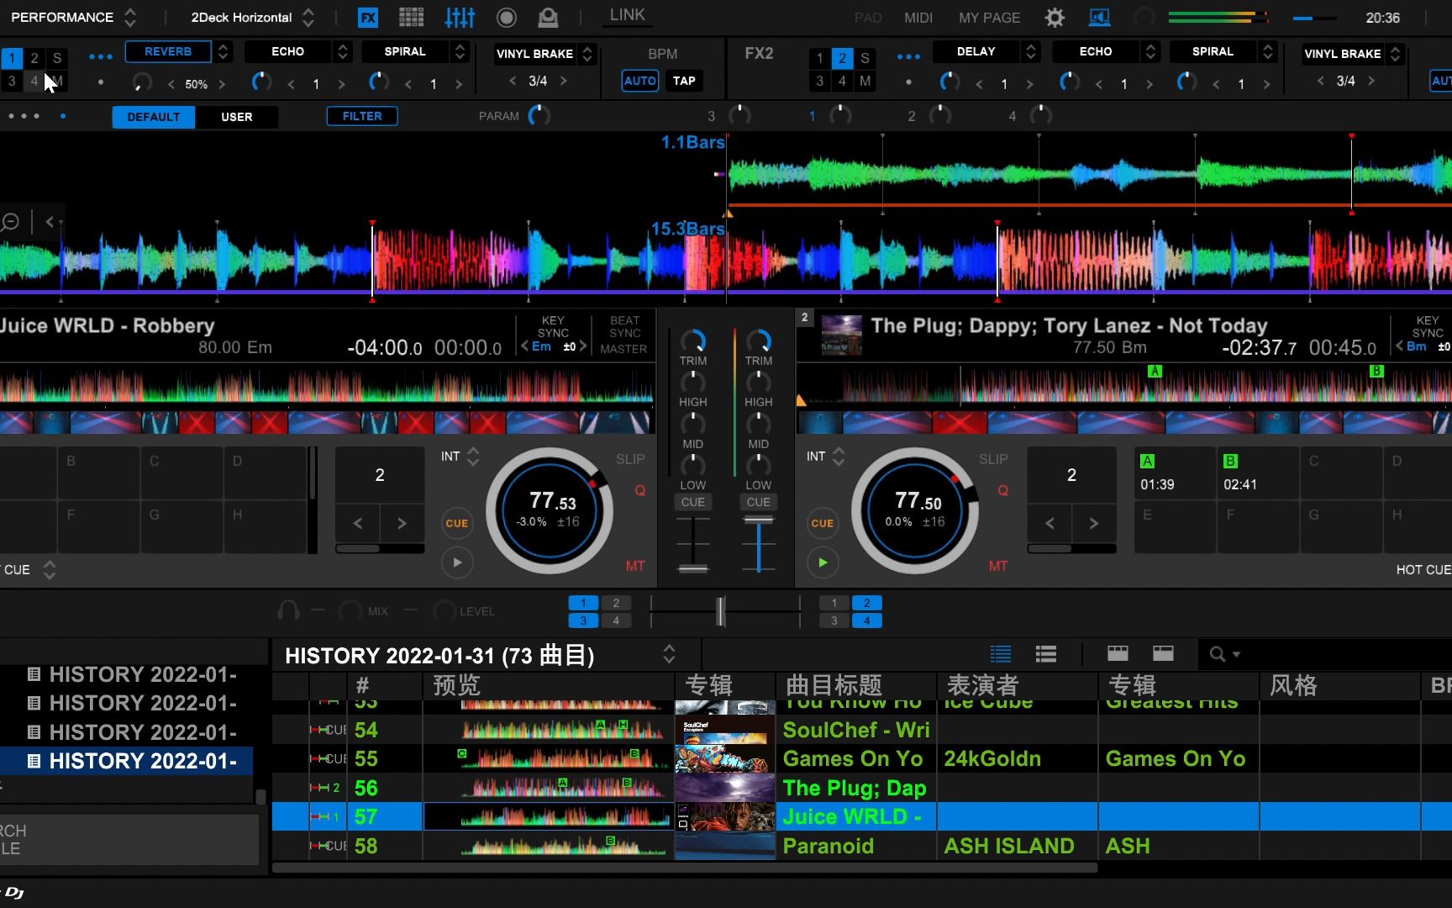Click the blue speaker output icon
This screenshot has height=908, width=1452.
point(1099,17)
